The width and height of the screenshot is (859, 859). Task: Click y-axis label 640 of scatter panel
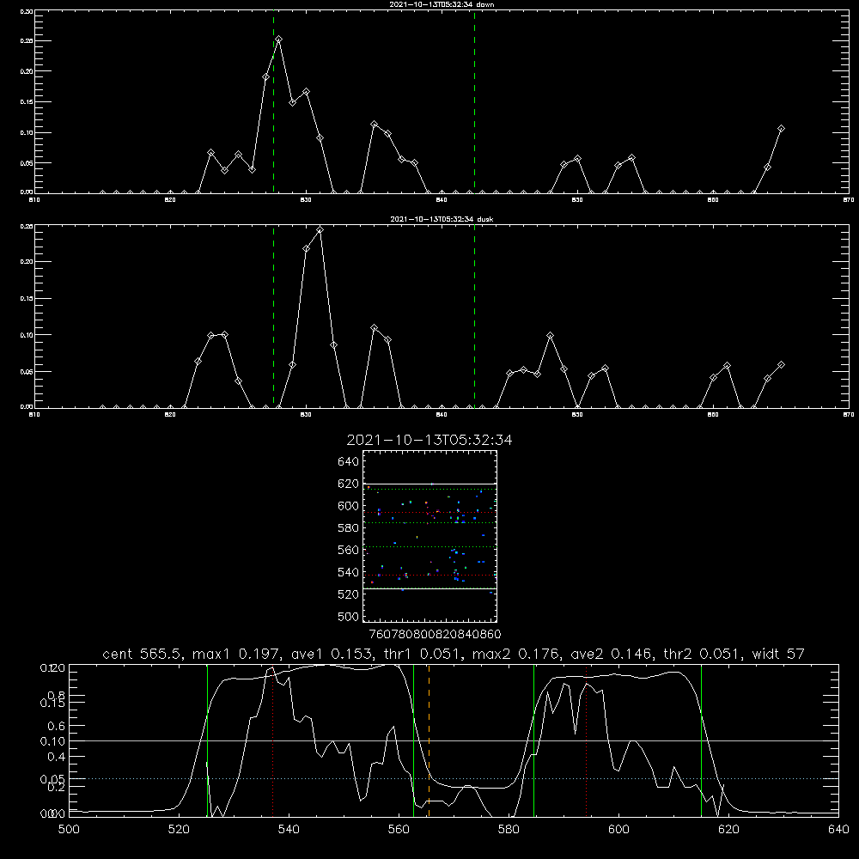tap(349, 461)
